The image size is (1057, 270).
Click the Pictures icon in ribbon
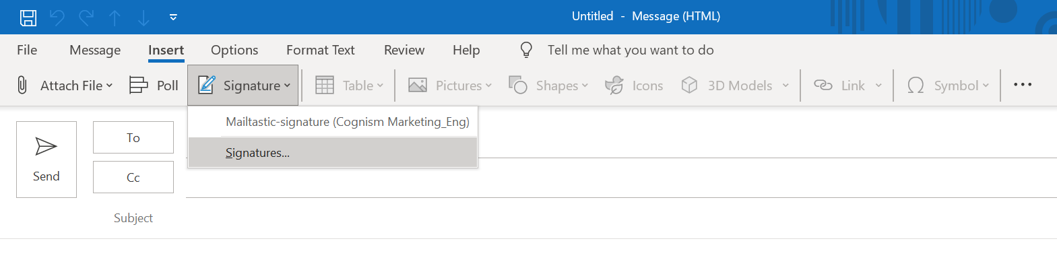(x=418, y=86)
